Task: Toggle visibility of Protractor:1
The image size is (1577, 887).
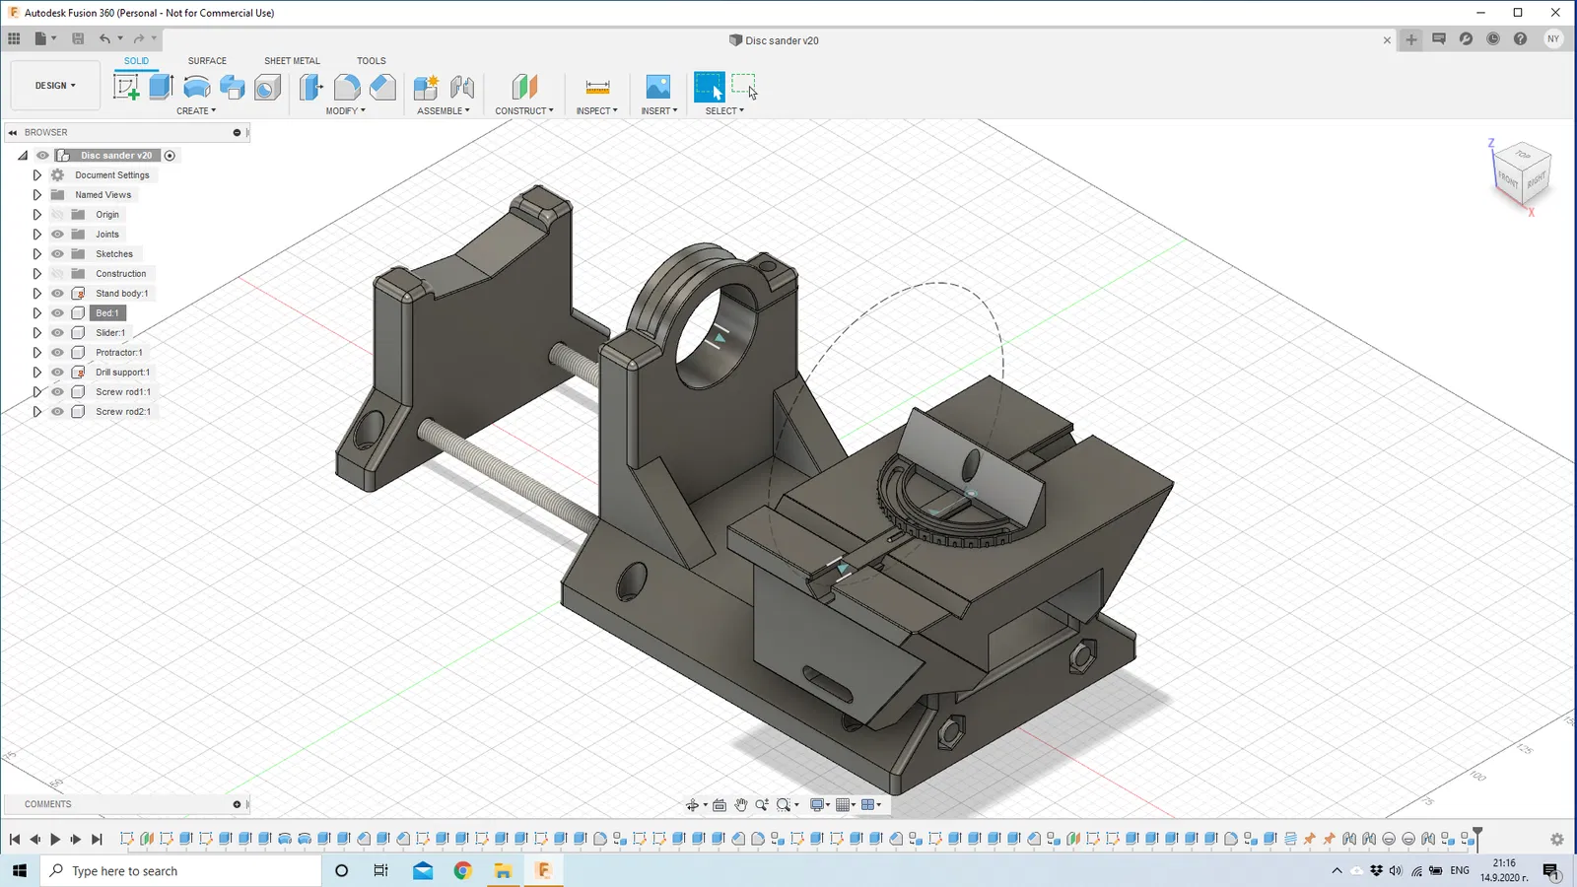Action: click(57, 353)
